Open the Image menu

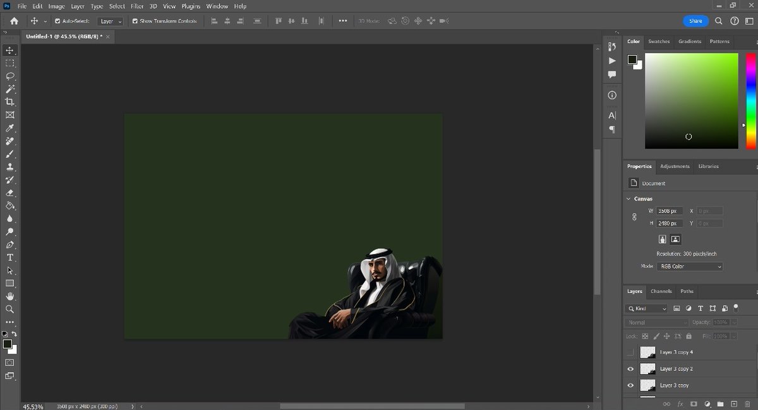click(57, 6)
